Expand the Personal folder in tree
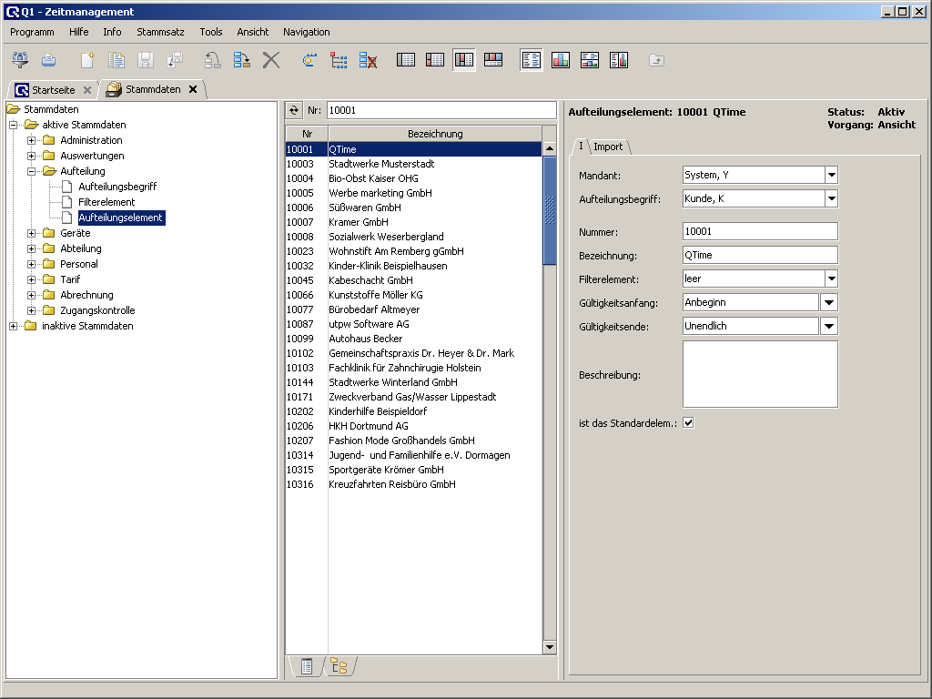 tap(32, 264)
